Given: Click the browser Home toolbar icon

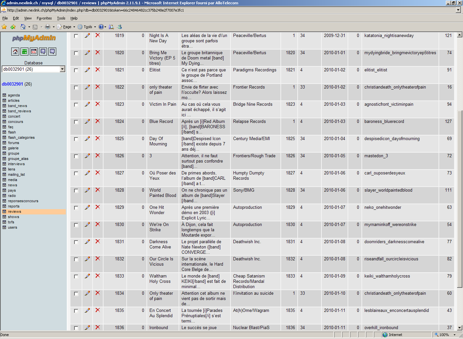Looking at the screenshot, I should tap(23, 27).
